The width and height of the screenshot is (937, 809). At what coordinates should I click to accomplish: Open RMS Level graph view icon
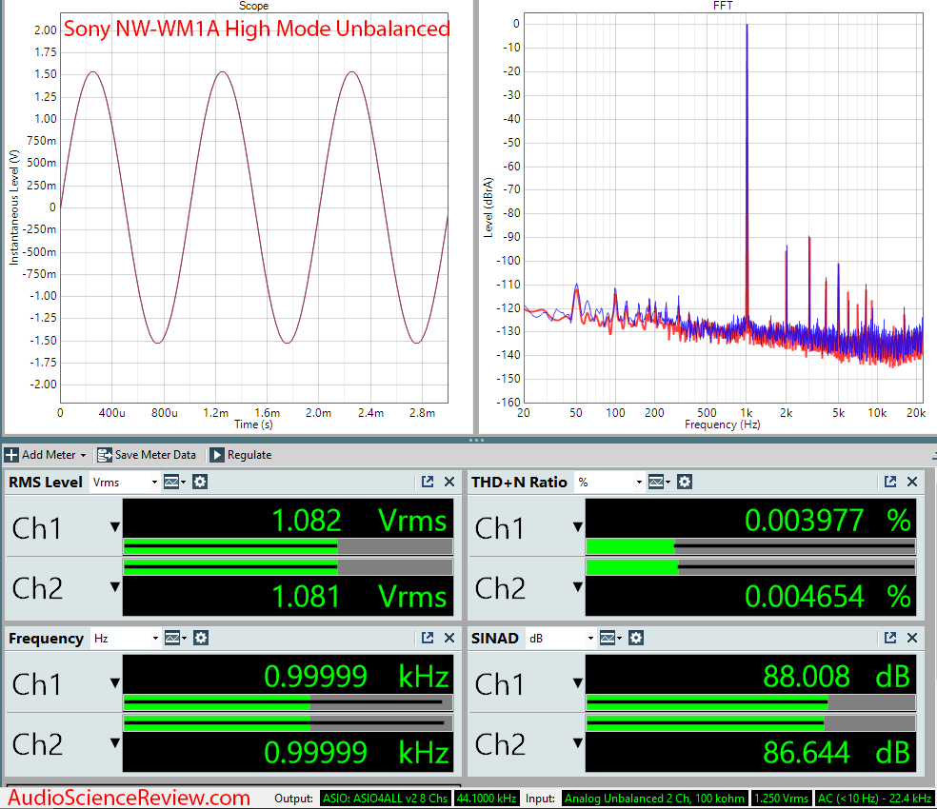(x=174, y=482)
